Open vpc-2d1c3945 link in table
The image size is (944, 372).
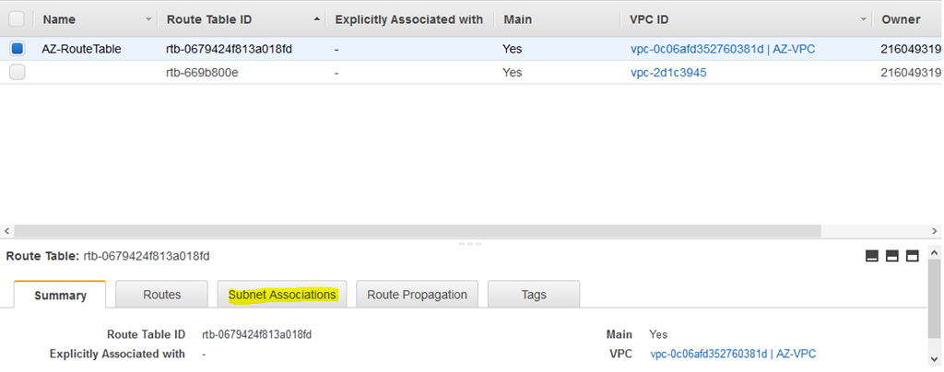click(668, 73)
